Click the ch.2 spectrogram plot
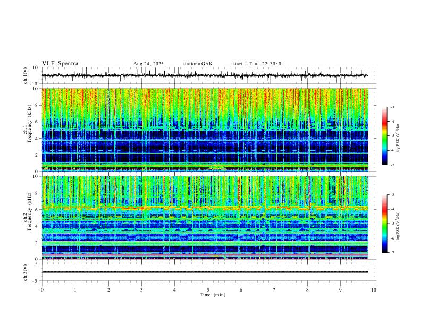Screen dimensions: 421x325 pyautogui.click(x=205, y=218)
